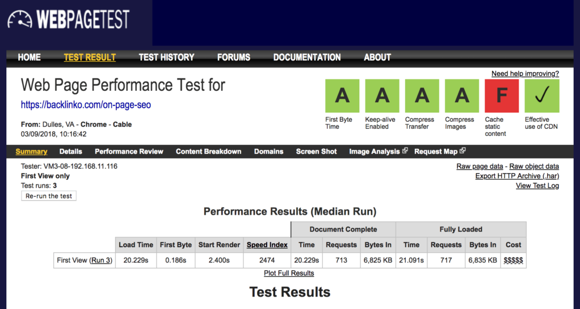Export HTTP Archive (.har) file
Screen dimensions: 580x309
click(517, 176)
